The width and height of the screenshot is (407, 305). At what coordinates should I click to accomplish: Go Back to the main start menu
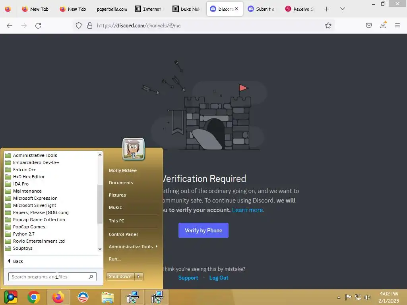pyautogui.click(x=16, y=261)
